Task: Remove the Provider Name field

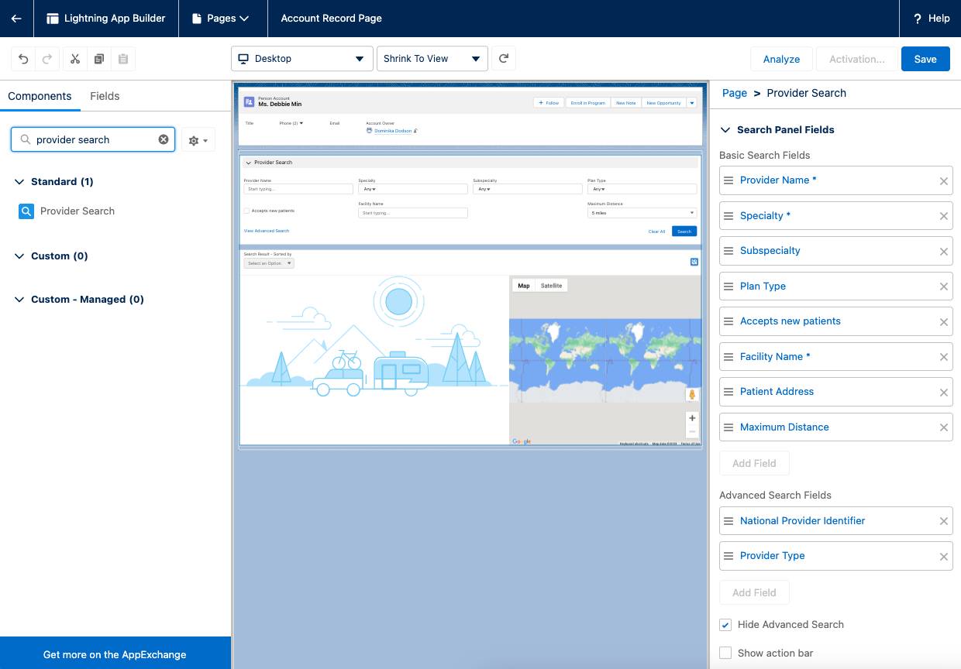Action: click(x=944, y=181)
